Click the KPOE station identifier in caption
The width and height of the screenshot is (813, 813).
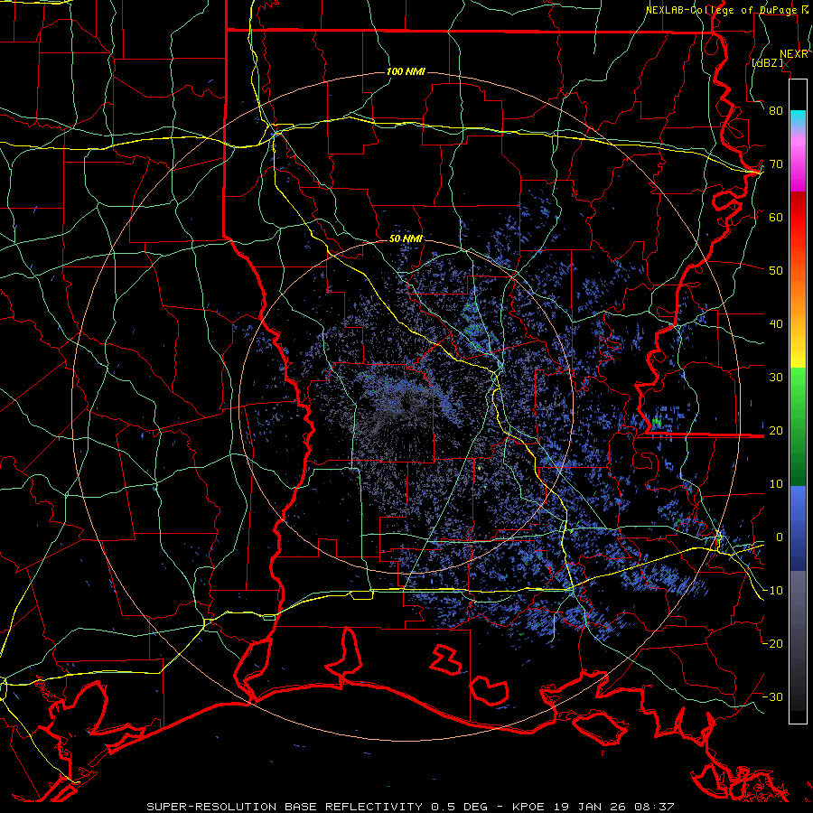click(x=528, y=807)
